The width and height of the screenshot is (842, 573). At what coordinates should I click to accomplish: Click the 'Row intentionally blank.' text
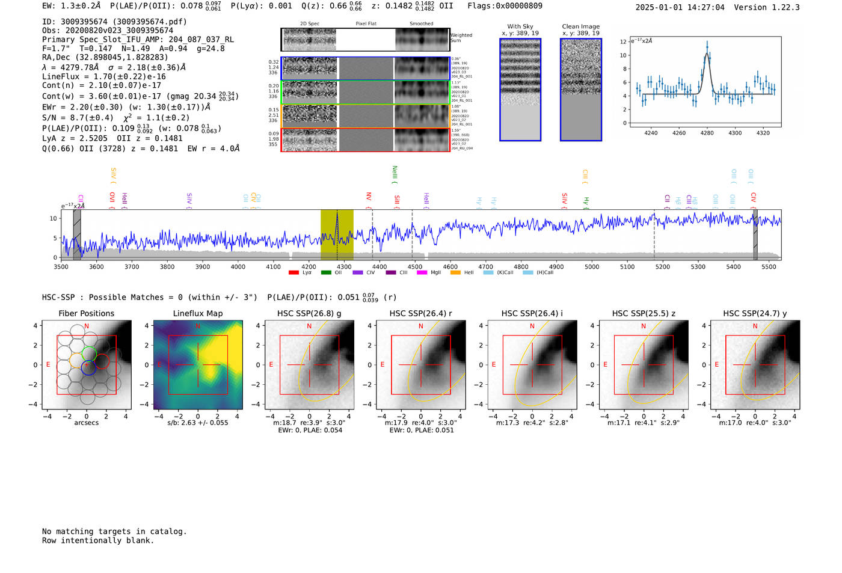(98, 541)
